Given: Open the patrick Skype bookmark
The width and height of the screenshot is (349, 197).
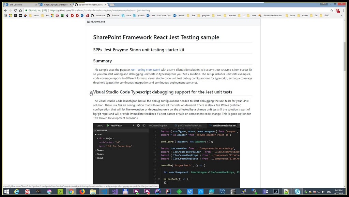Looking at the screenshot, I should [139, 16].
